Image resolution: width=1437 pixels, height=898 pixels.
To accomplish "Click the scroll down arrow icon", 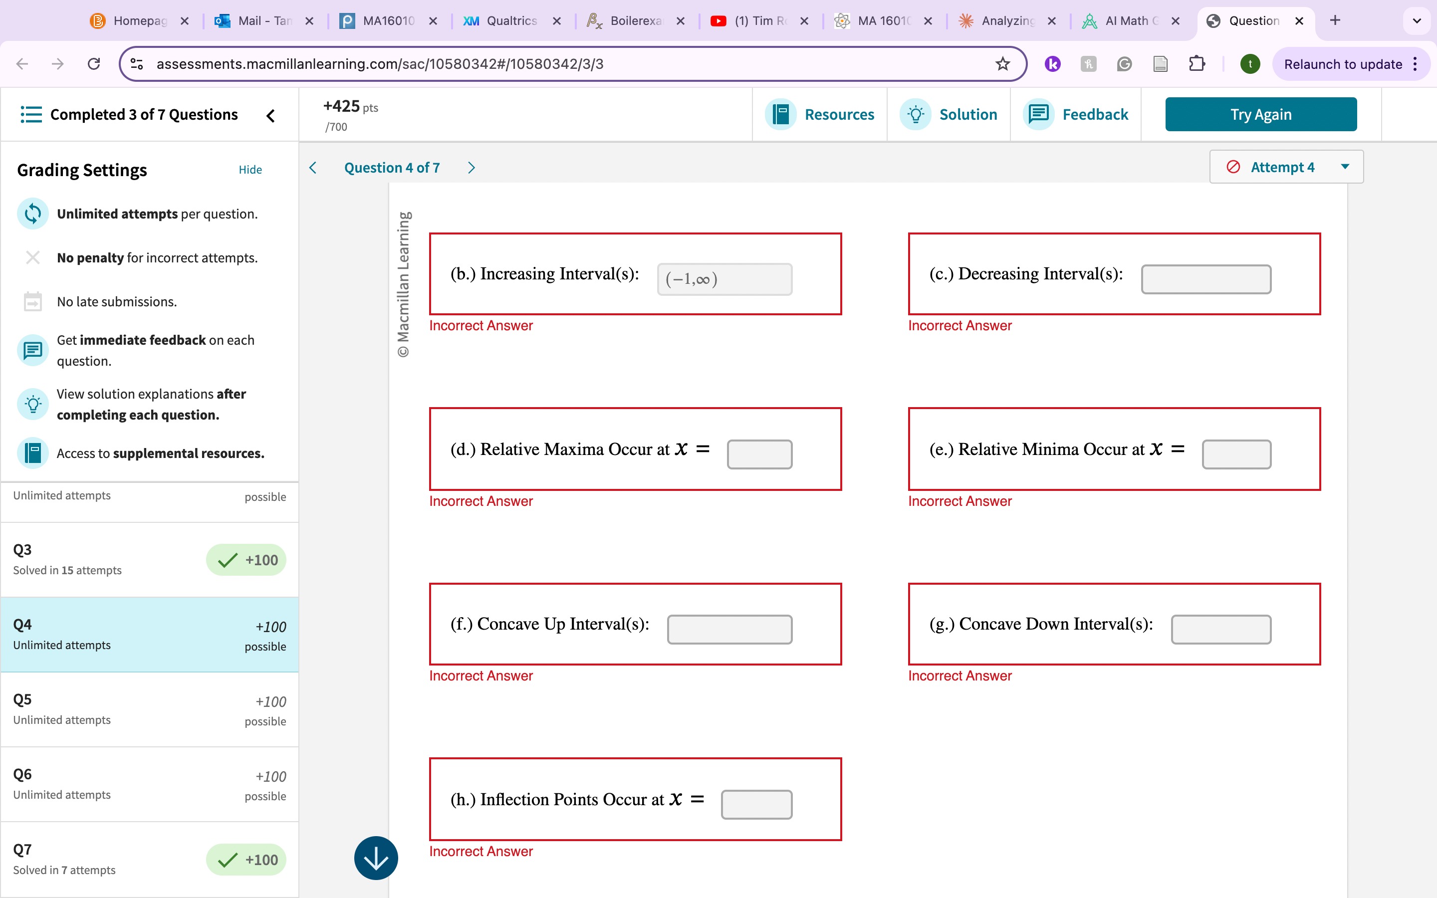I will click(x=375, y=858).
